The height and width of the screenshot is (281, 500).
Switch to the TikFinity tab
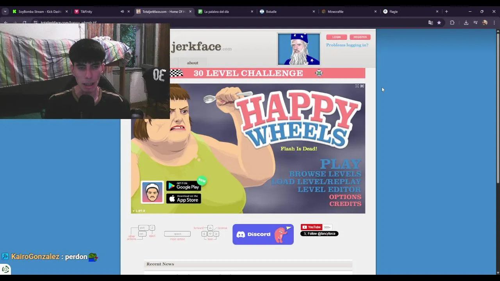86,12
